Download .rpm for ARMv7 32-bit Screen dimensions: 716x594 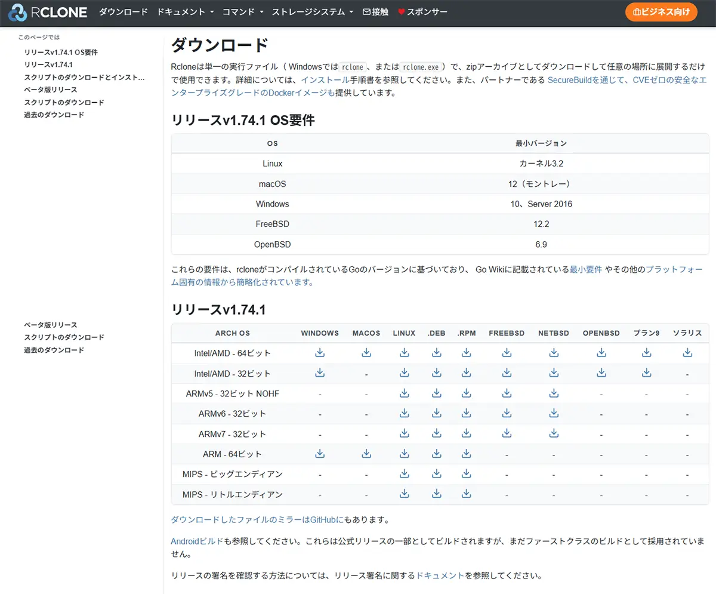tap(467, 433)
